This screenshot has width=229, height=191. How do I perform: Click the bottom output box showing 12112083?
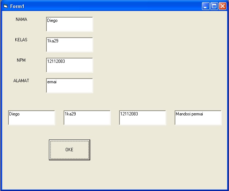[142, 118]
